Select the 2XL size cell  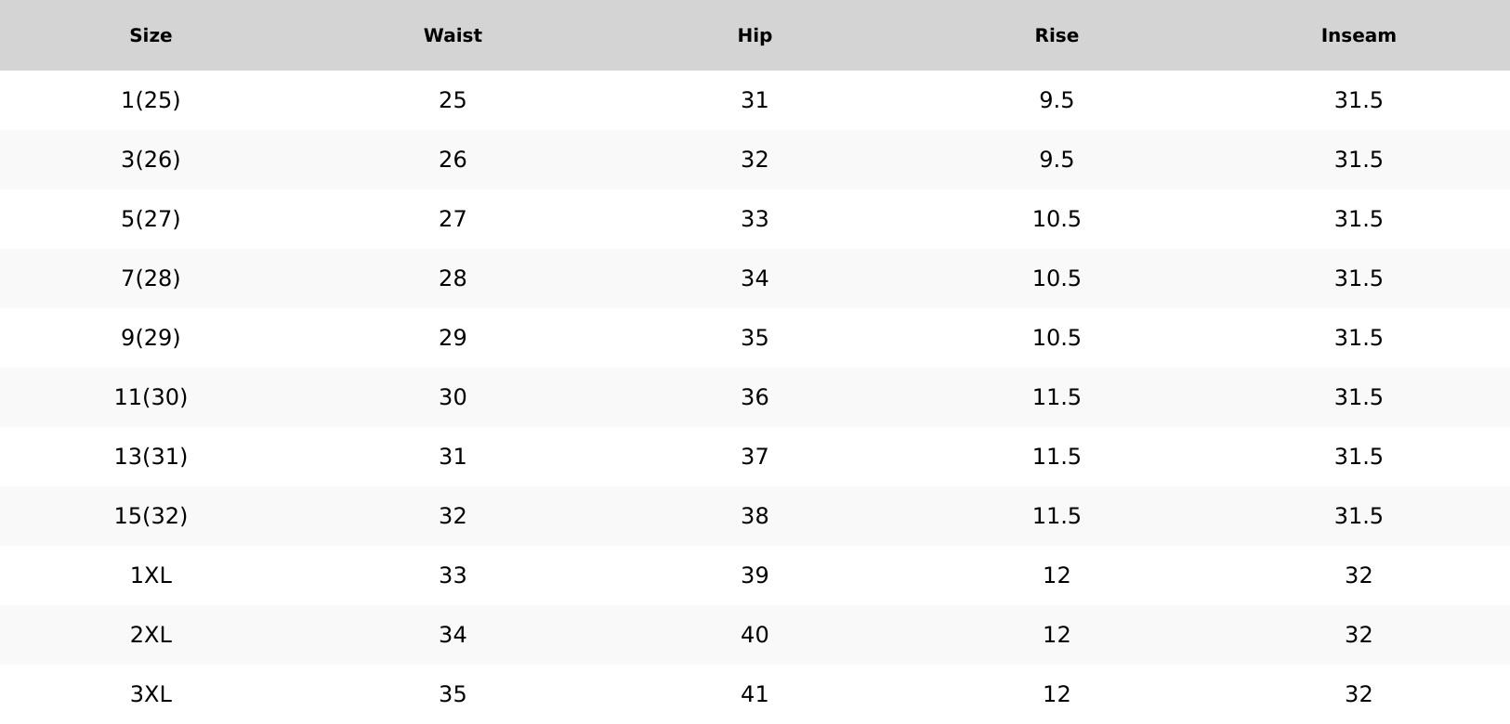click(151, 635)
